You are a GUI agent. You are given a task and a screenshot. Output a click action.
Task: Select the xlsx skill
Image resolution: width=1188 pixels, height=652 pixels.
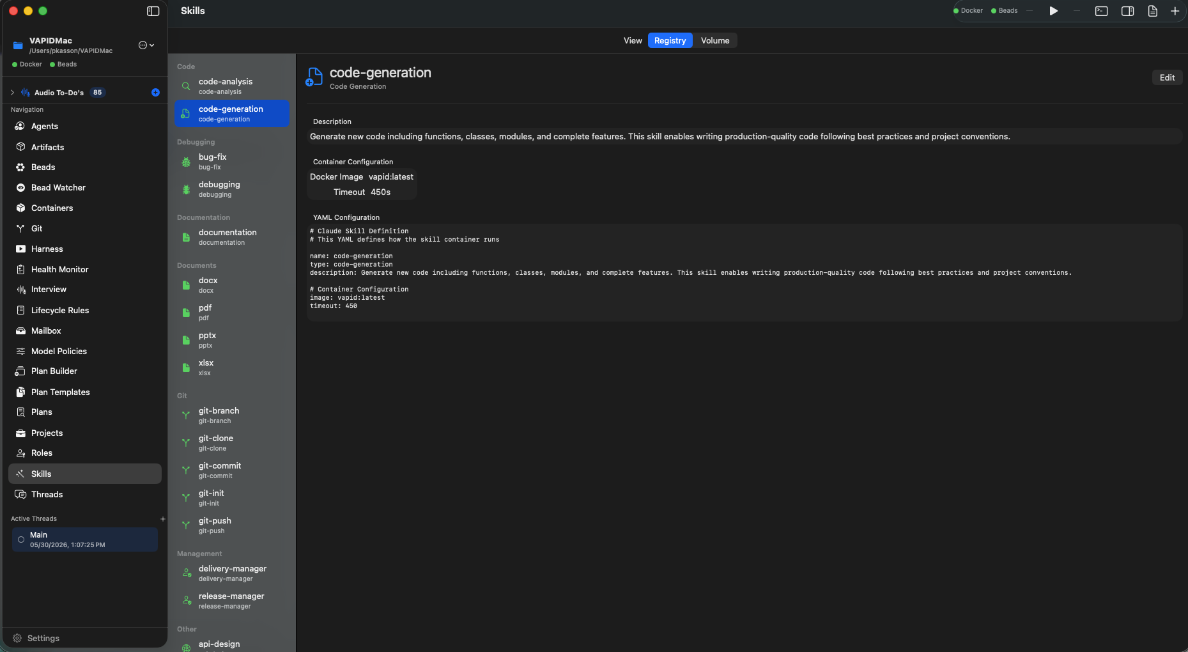(232, 368)
